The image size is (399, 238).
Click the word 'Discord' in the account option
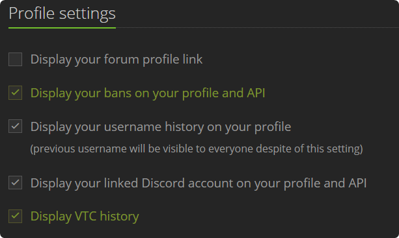coord(163,183)
